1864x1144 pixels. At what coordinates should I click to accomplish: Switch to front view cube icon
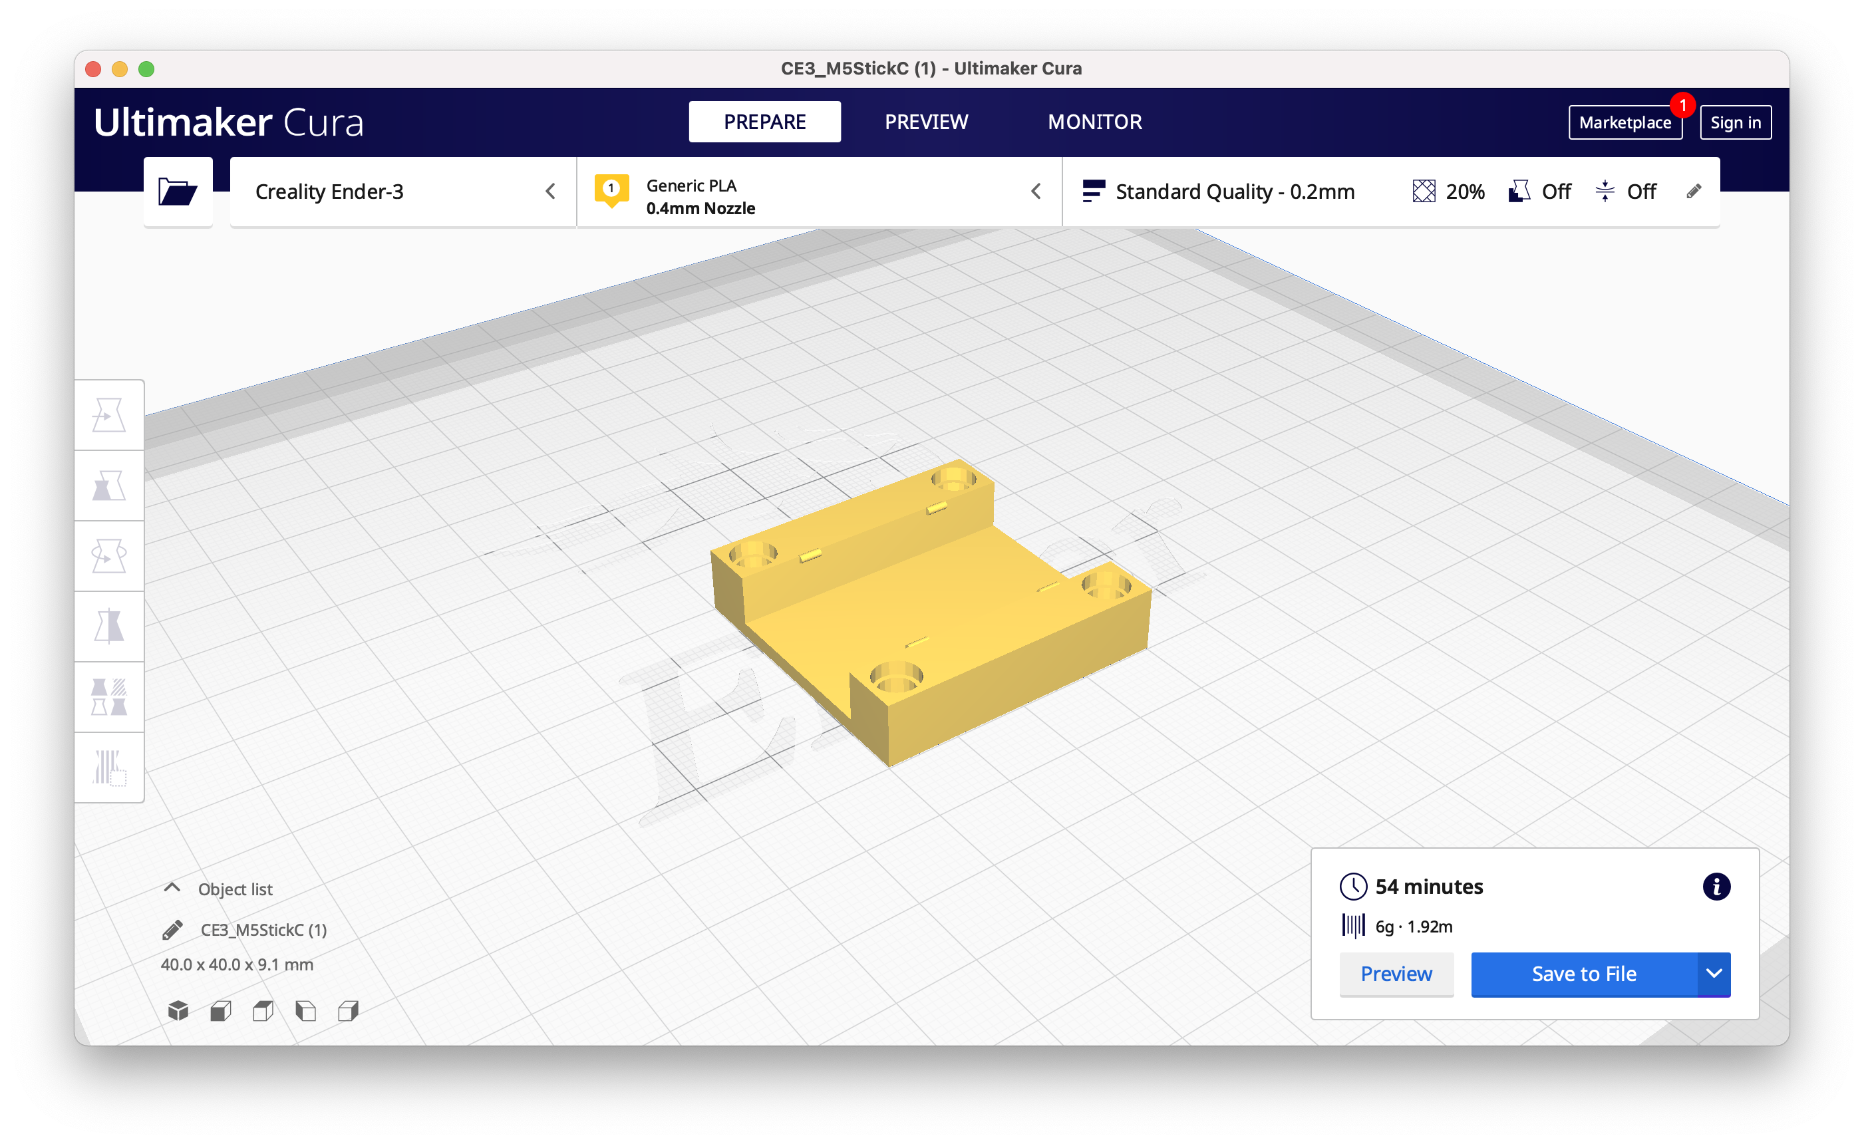(x=220, y=1011)
